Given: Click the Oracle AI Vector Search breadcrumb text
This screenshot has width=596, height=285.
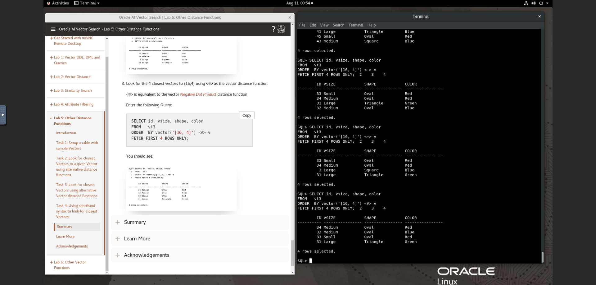Looking at the screenshot, I should (80, 29).
